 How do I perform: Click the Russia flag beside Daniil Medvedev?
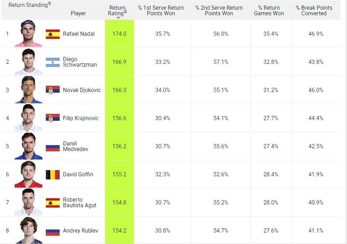tap(52, 146)
